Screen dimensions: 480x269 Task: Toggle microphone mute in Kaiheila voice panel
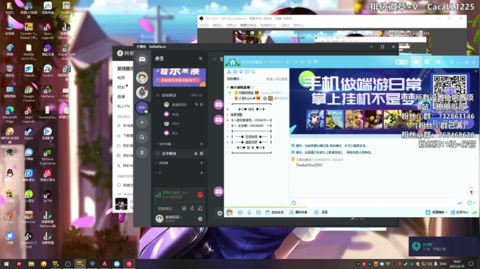(192, 208)
